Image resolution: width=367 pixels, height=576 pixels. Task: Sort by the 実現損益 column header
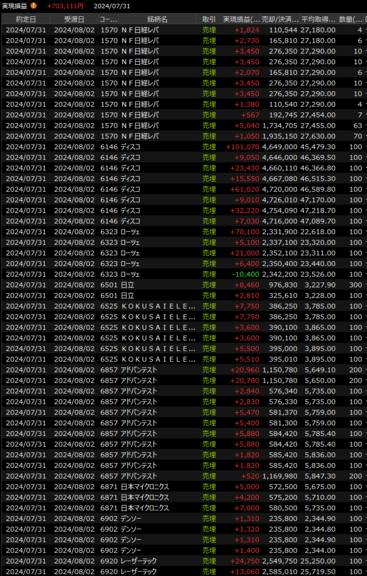tap(241, 19)
